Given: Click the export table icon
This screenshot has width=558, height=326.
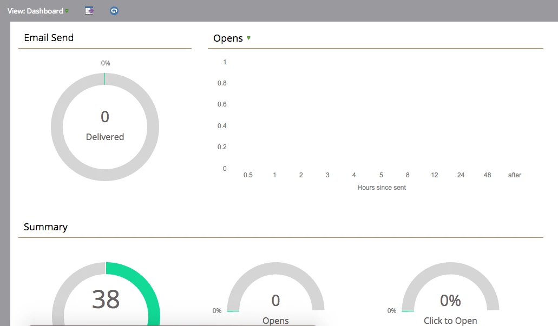Looking at the screenshot, I should [x=89, y=11].
